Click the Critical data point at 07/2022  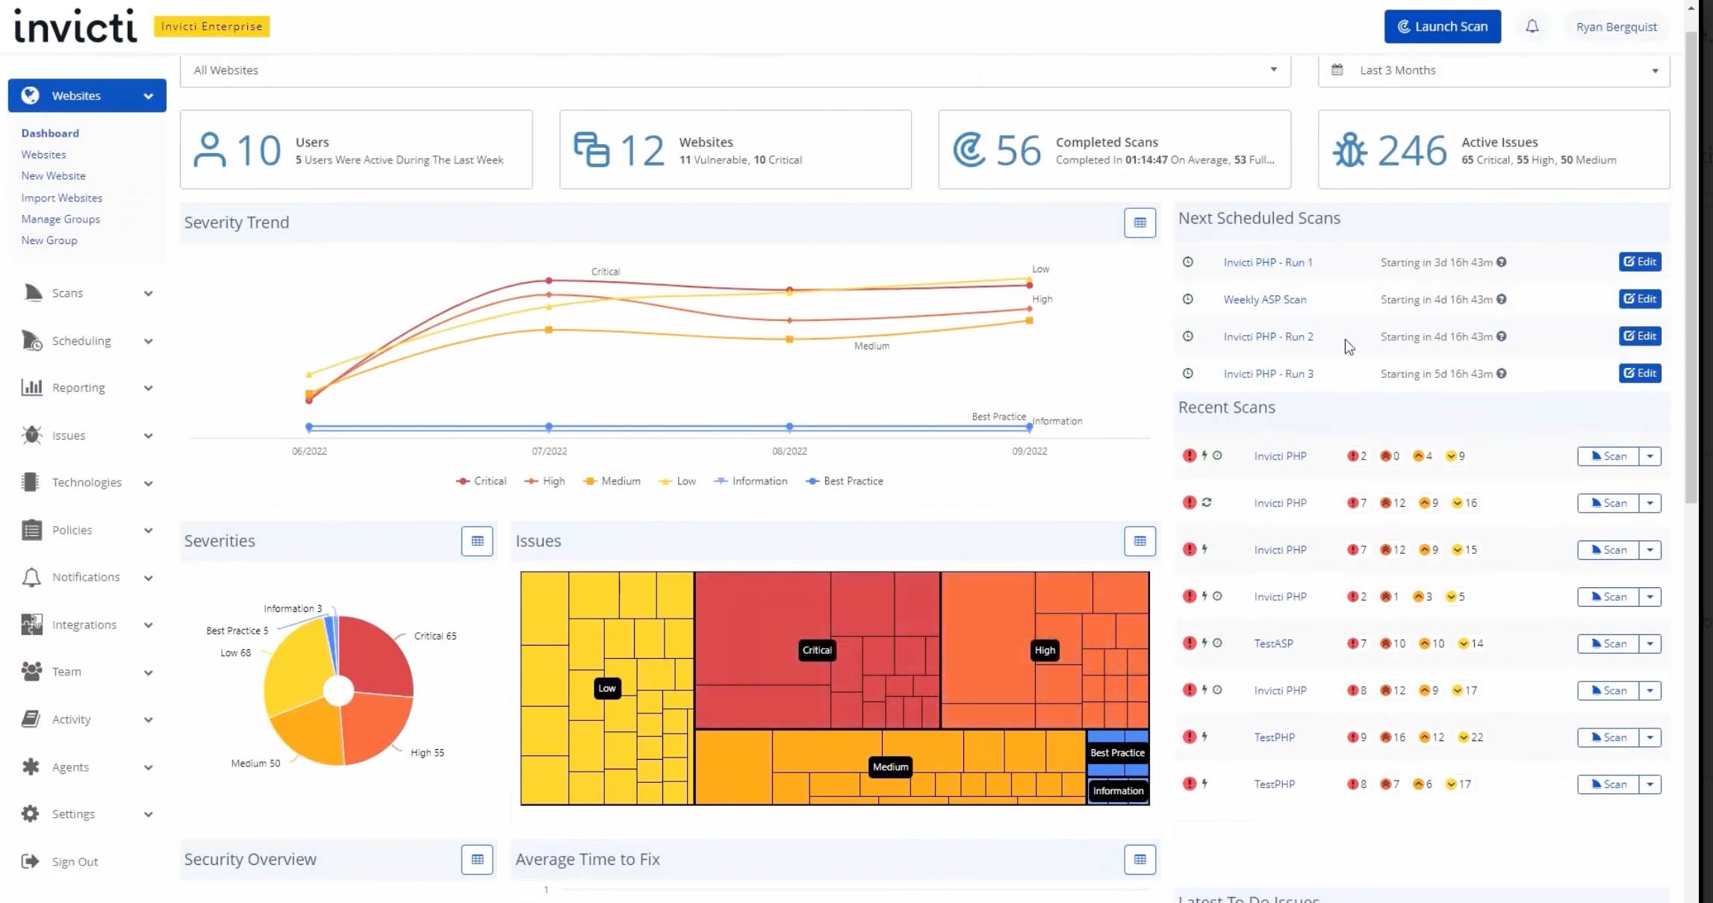tap(549, 281)
